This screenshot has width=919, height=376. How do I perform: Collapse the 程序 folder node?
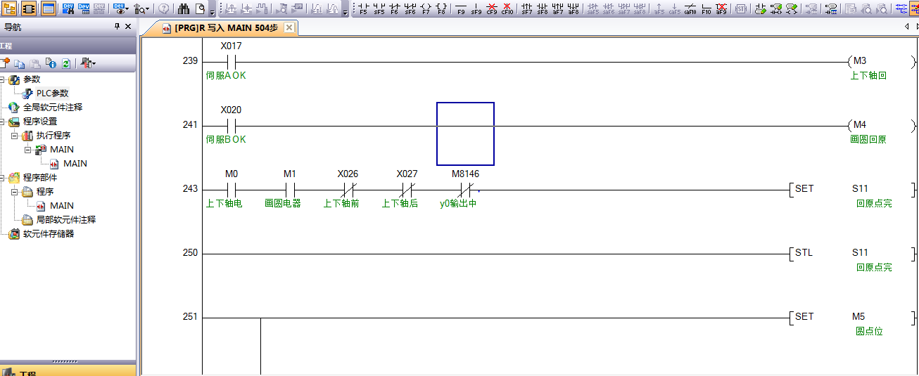coord(14,191)
